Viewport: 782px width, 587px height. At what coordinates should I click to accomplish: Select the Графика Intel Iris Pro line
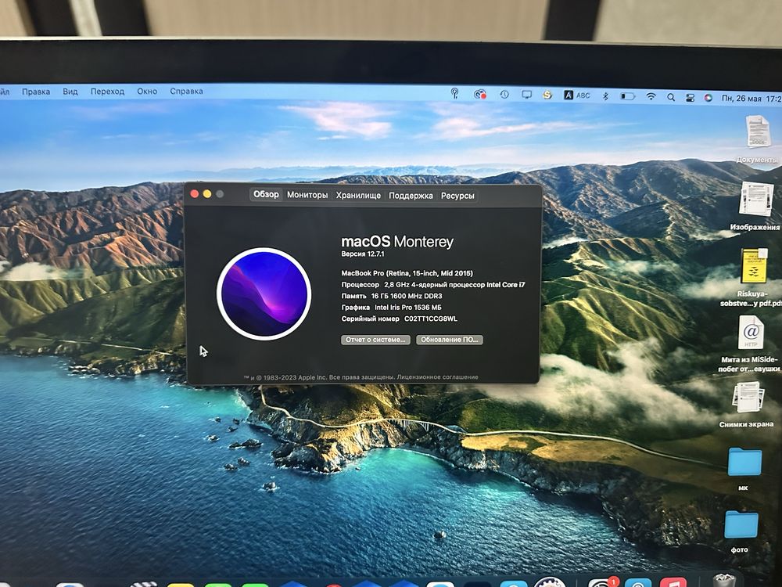coord(391,308)
